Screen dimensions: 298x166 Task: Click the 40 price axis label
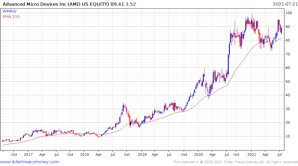[x=288, y=95]
